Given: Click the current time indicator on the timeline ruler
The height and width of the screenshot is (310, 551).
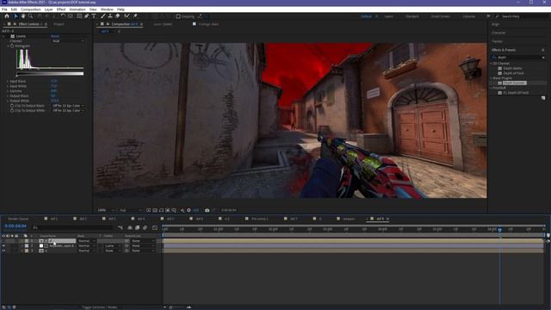Looking at the screenshot, I should [x=499, y=230].
